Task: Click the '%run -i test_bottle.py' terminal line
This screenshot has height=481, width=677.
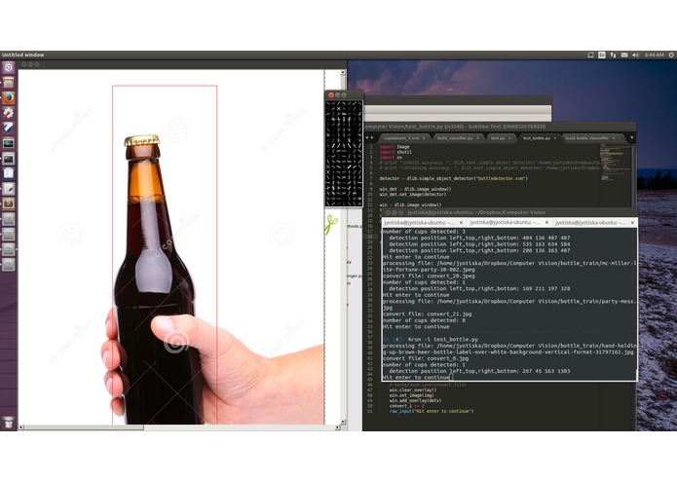Action: pos(442,340)
